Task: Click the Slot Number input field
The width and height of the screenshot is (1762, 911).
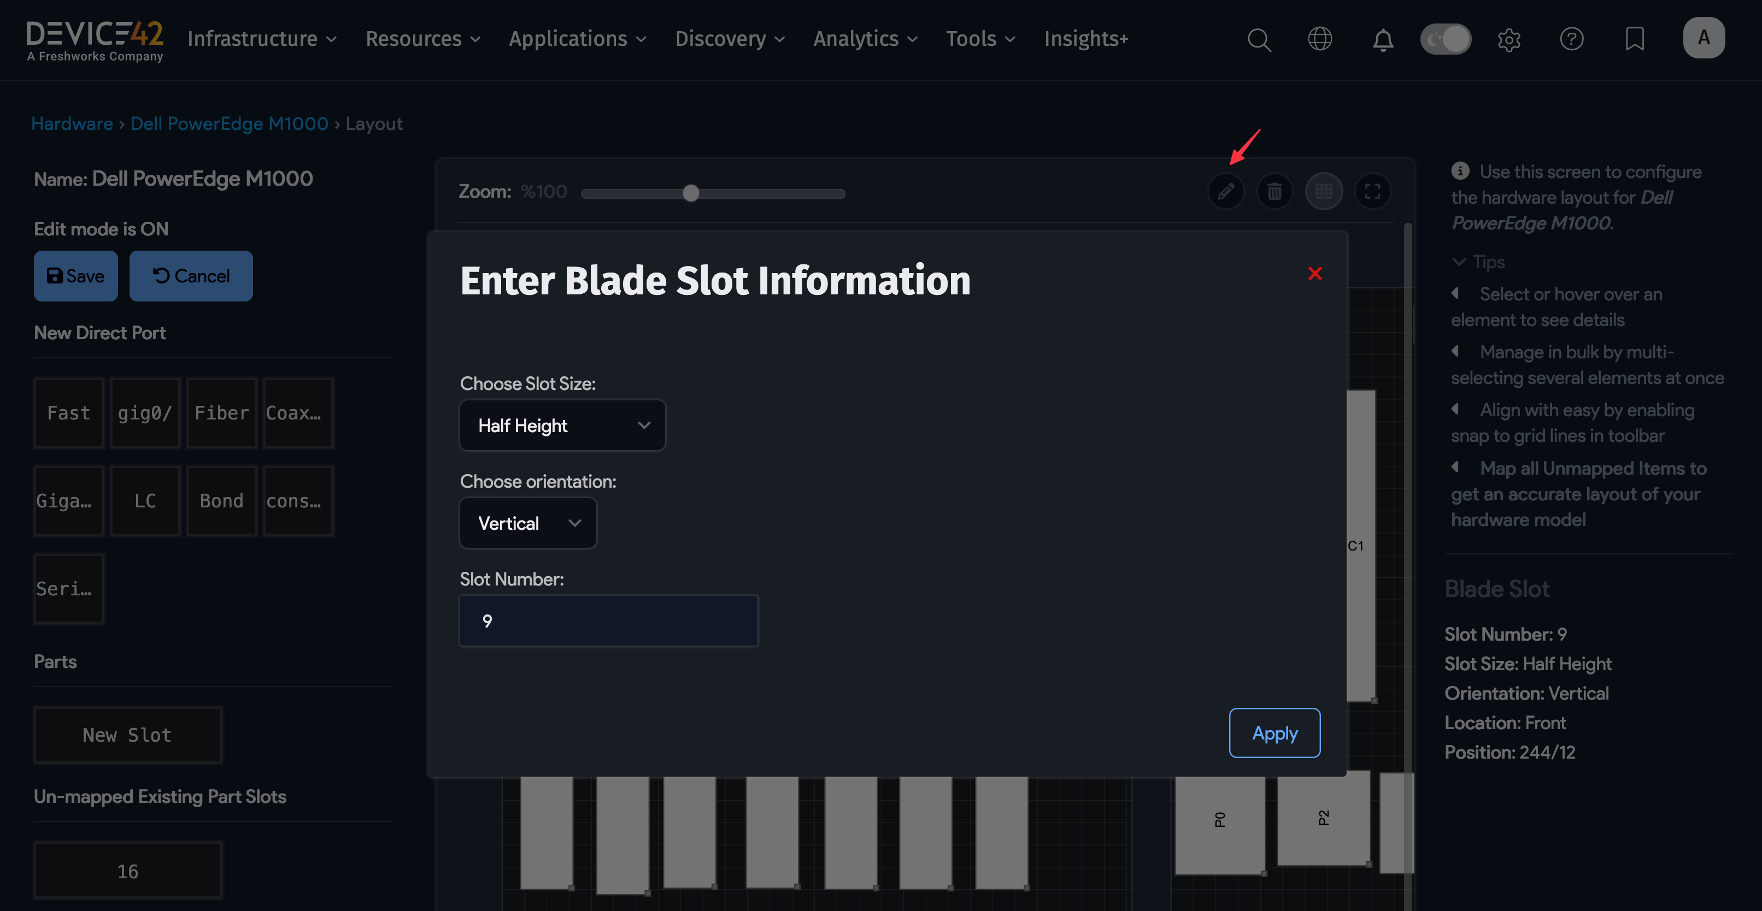Action: click(608, 620)
